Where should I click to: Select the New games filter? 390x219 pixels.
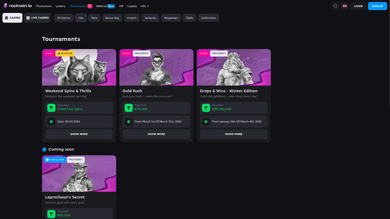[x=94, y=18]
